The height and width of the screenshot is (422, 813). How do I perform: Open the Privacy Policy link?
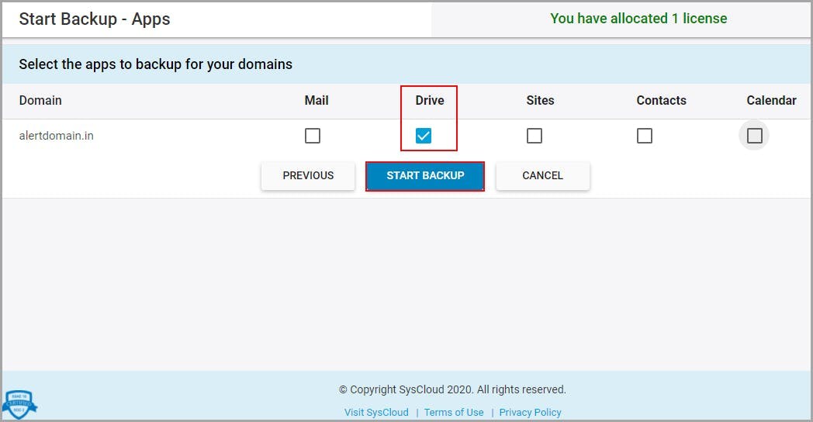530,413
